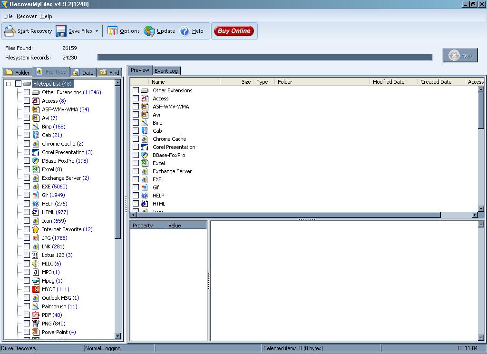The height and width of the screenshot is (354, 487).
Task: Switch to the Folder tab
Action: click(x=18, y=72)
